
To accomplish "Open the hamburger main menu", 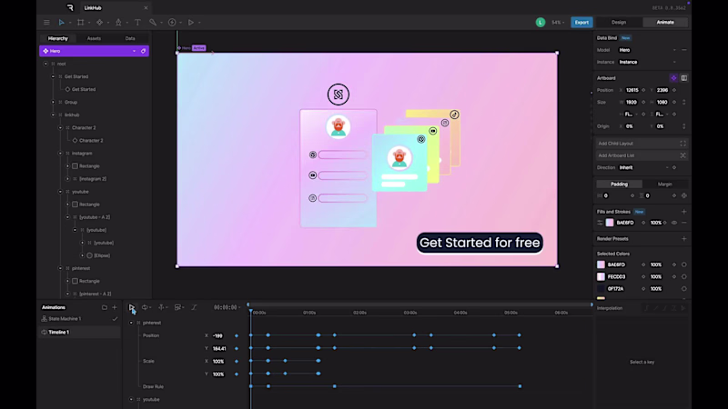I will click(x=46, y=22).
